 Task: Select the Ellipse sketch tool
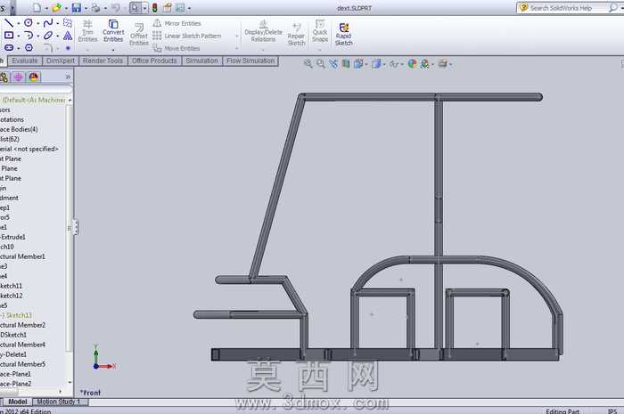tap(48, 36)
